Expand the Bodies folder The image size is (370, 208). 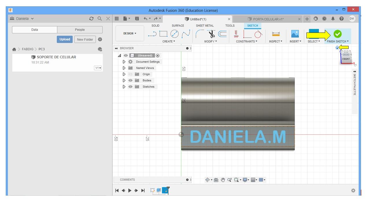[x=124, y=80]
